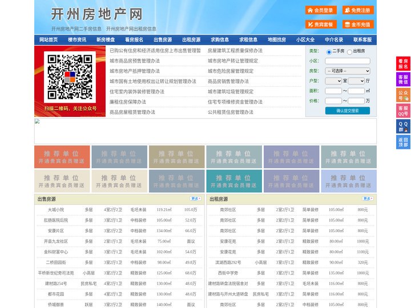Open the 商品房屋租赁管理办法 link
The width and height of the screenshot is (411, 308).
pyautogui.click(x=132, y=112)
